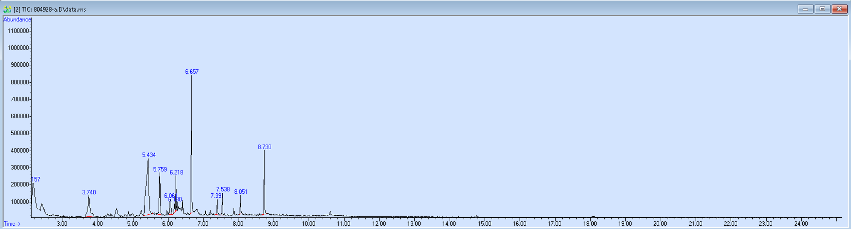The width and height of the screenshot is (851, 229).
Task: Click the title text 'TIC: 804928-a.D\data.ms'
Action: (54, 9)
